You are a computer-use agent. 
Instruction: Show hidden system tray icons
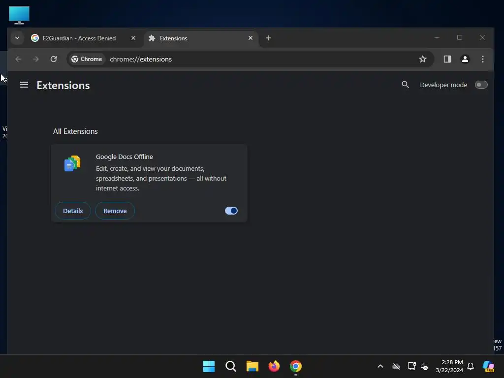pyautogui.click(x=380, y=366)
